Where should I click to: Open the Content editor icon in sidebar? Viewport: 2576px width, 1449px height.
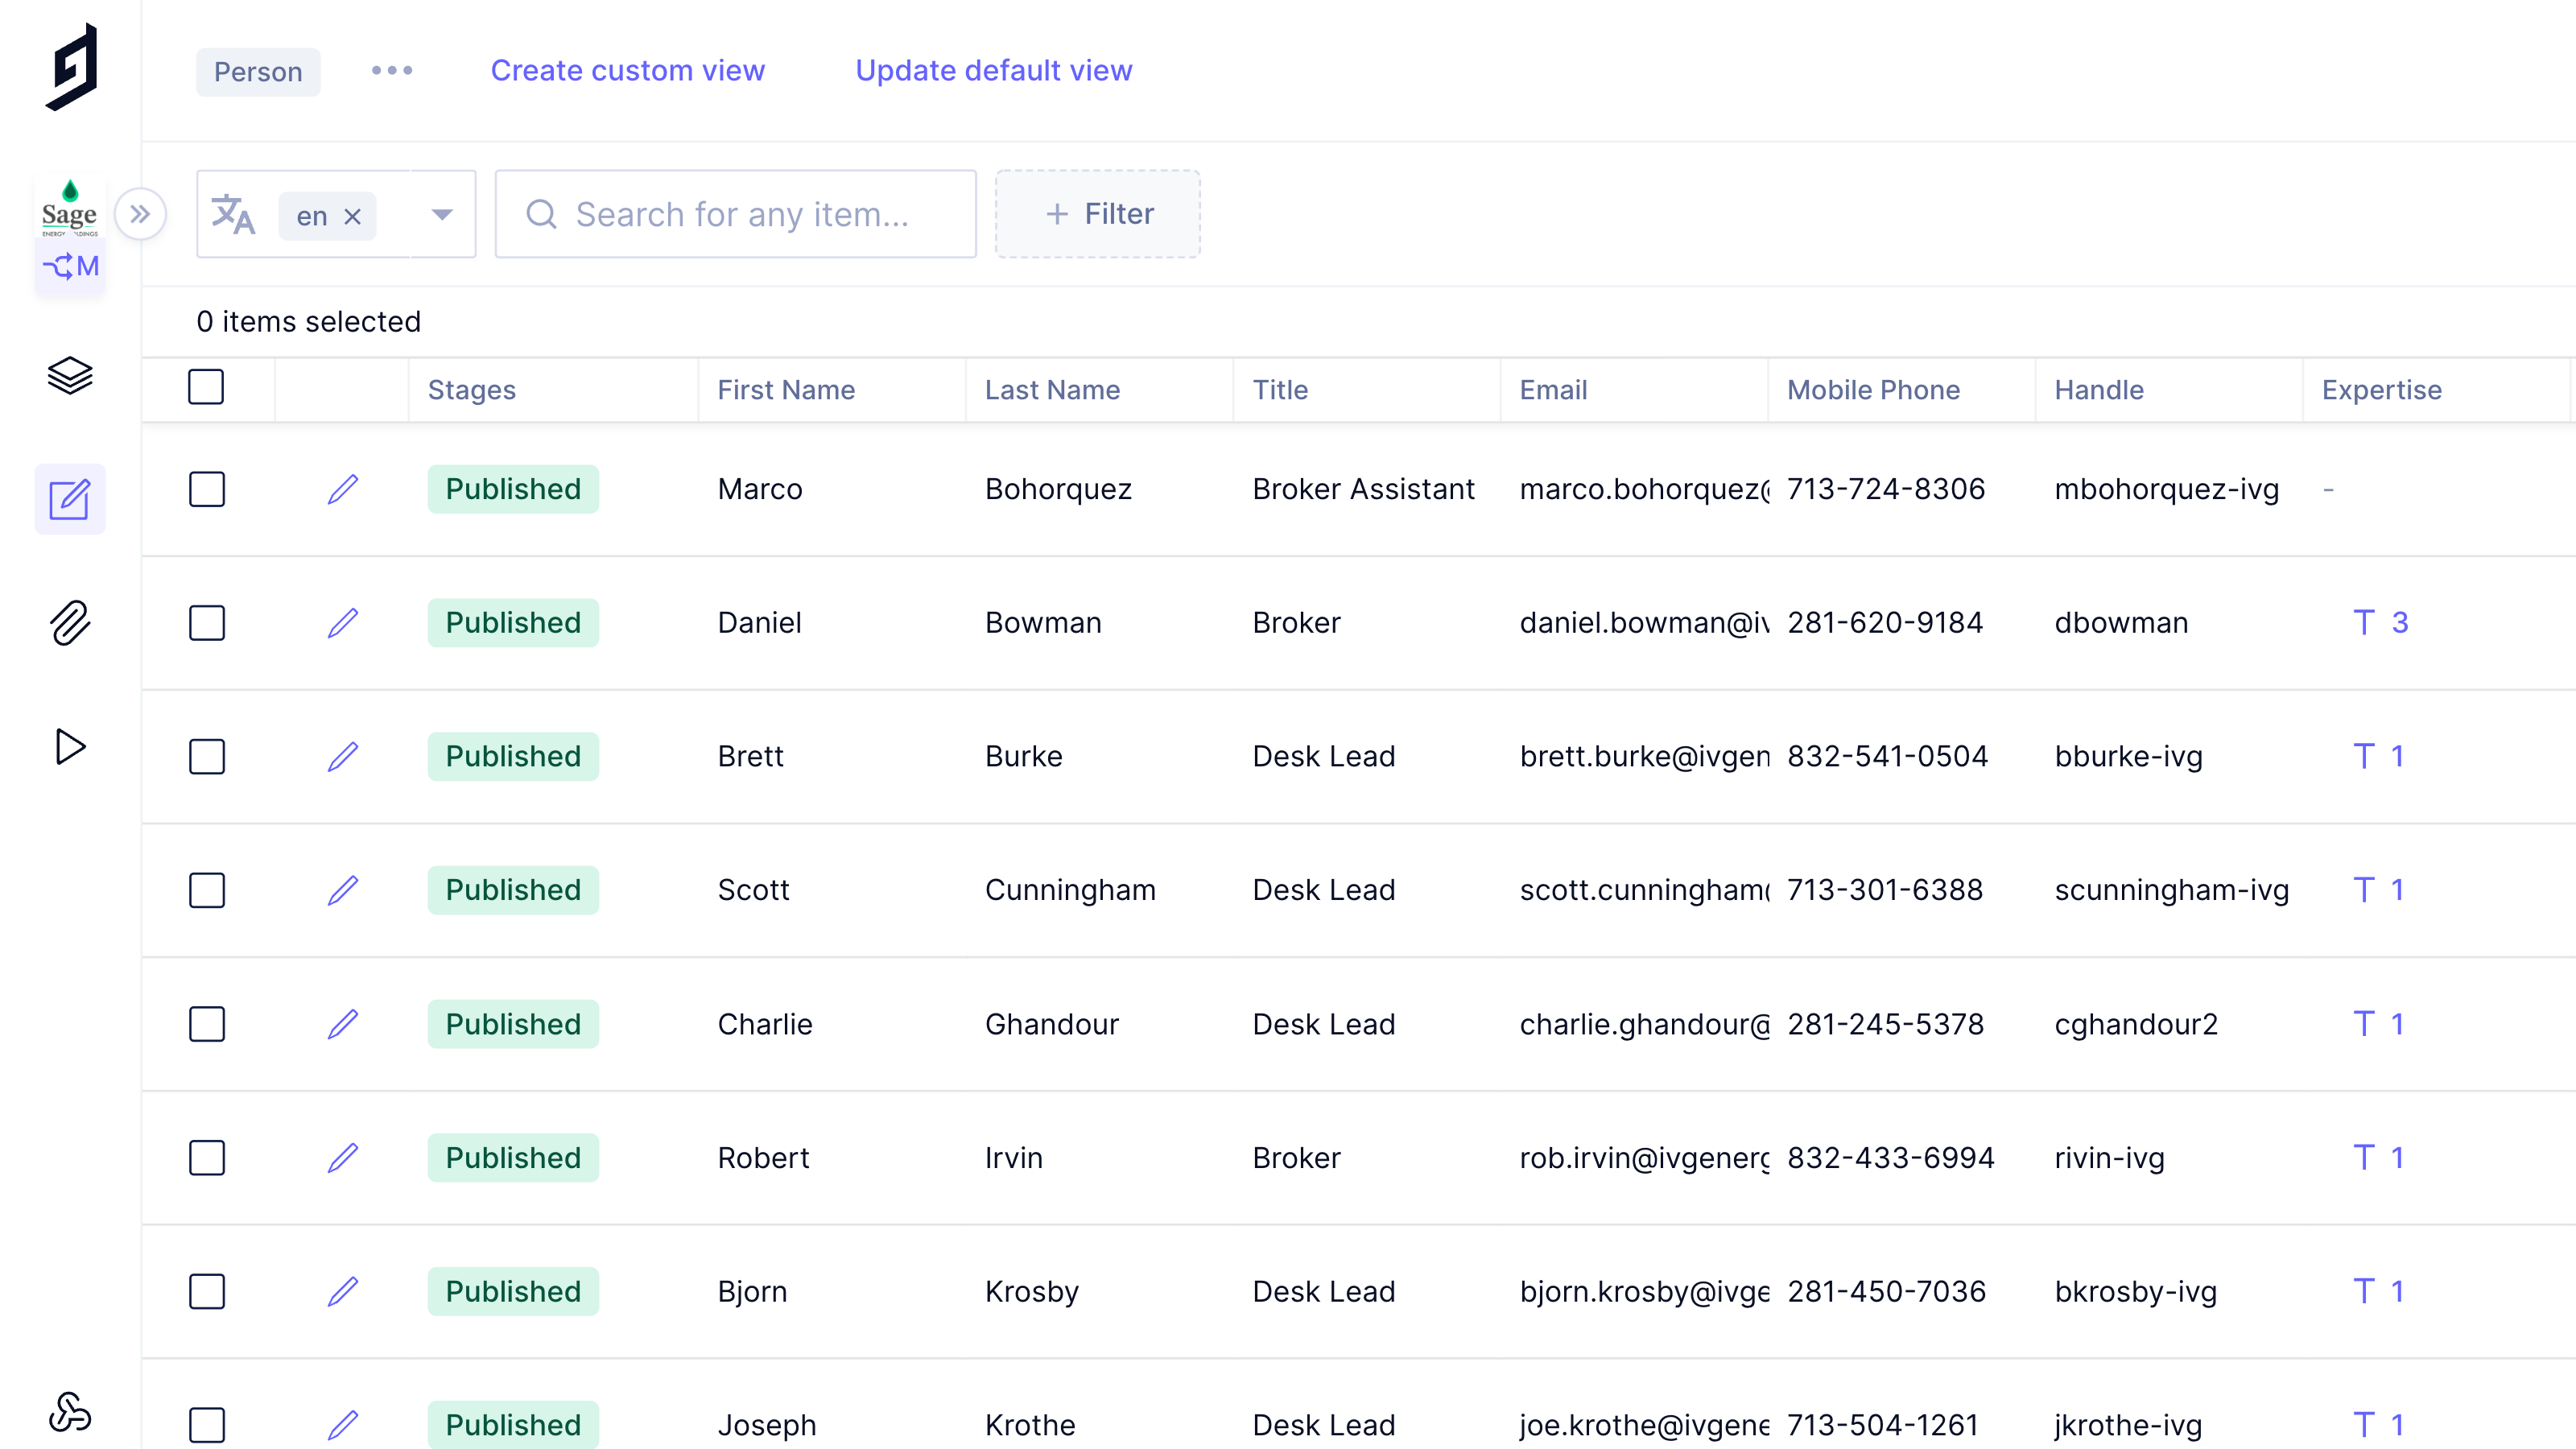(x=70, y=499)
